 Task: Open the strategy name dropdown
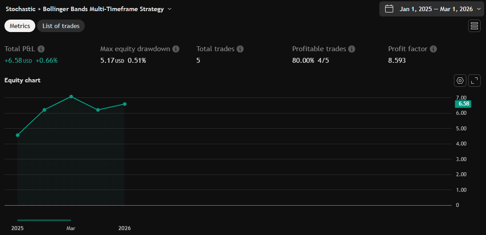pos(170,9)
